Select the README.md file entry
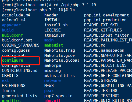The width and height of the screenshot is (132, 102). coord(95,45)
